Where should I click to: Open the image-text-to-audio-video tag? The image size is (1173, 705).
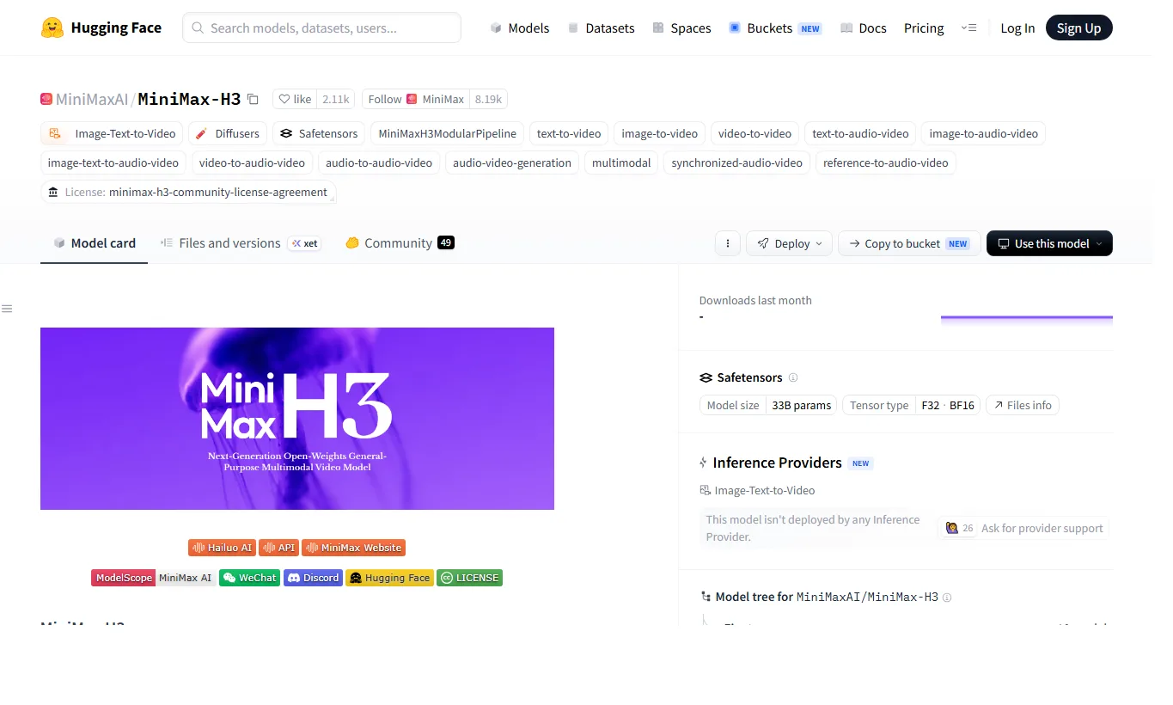click(x=113, y=162)
